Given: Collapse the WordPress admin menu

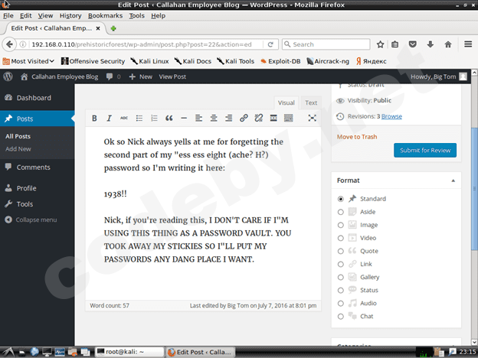Looking at the screenshot, I should click(31, 220).
